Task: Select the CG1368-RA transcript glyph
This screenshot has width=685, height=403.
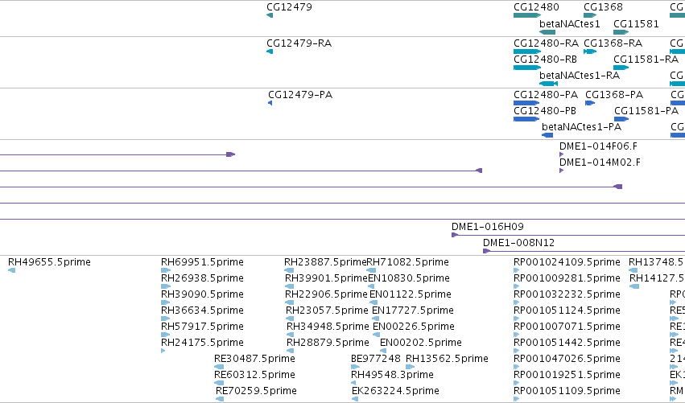Action: (x=590, y=51)
